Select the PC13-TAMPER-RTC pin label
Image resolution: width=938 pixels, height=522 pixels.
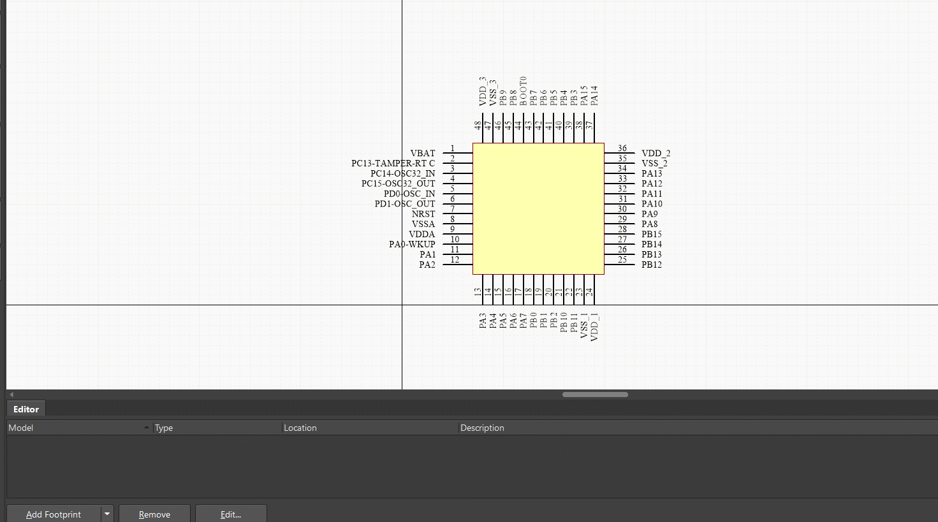(393, 164)
